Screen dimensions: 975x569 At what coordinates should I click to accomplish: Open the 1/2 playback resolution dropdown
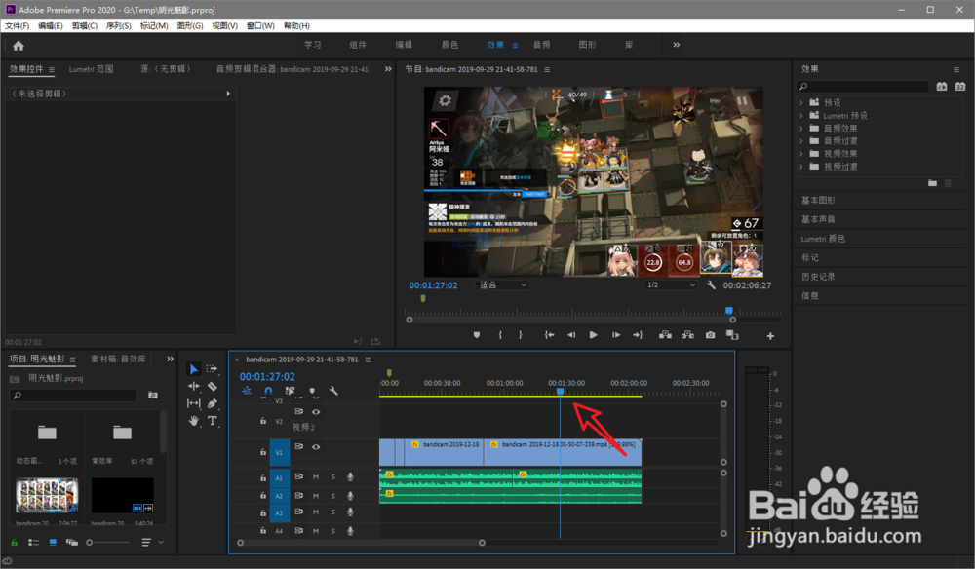tap(672, 285)
